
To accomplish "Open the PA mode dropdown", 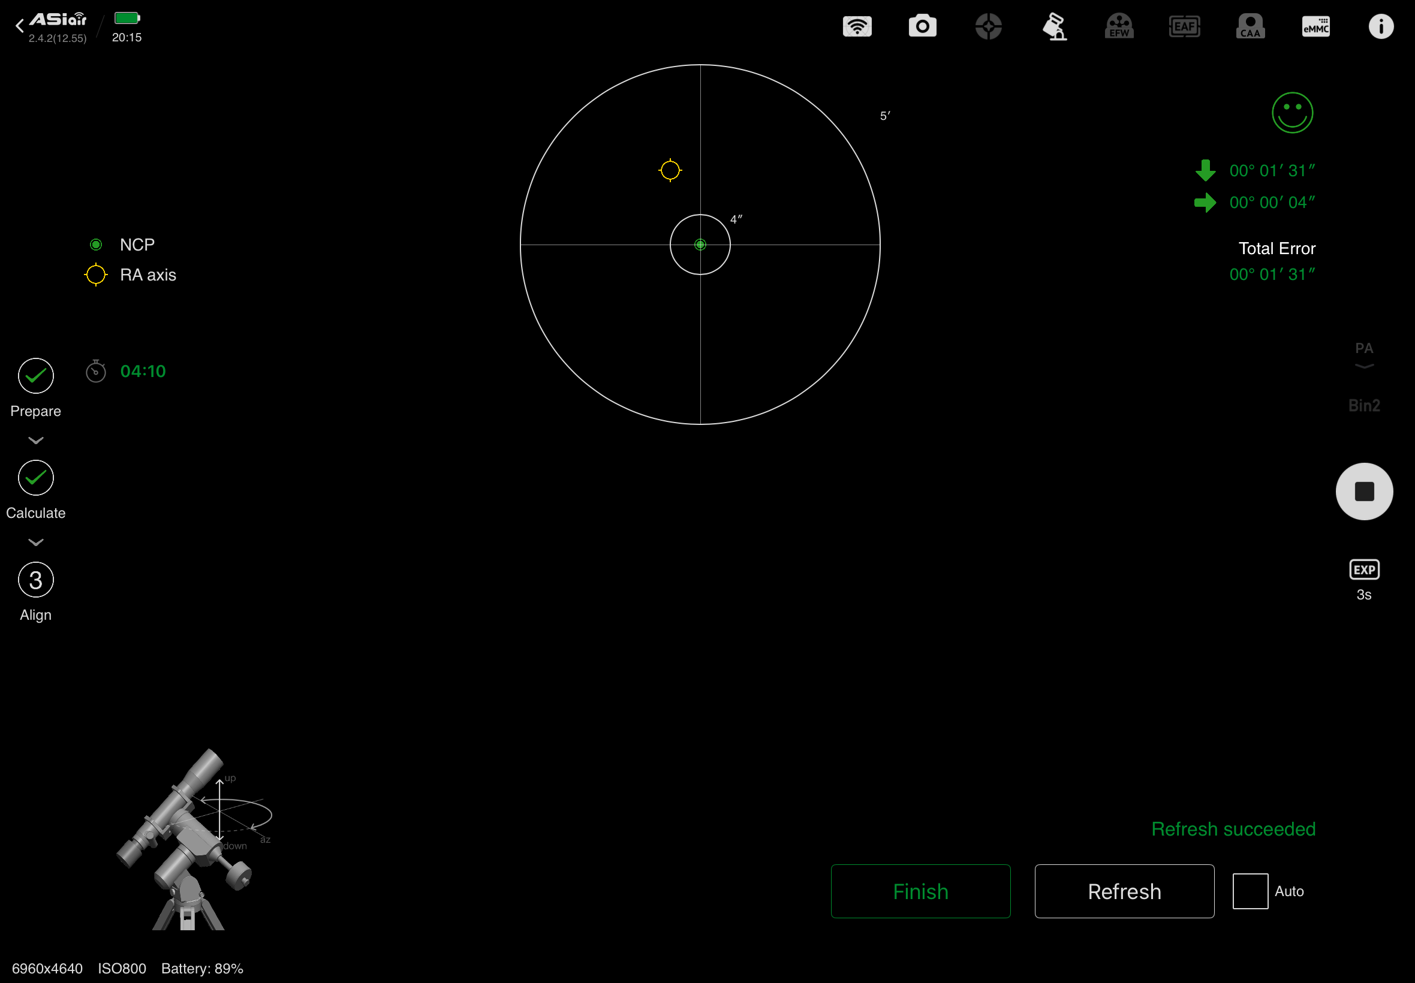I will click(x=1363, y=354).
